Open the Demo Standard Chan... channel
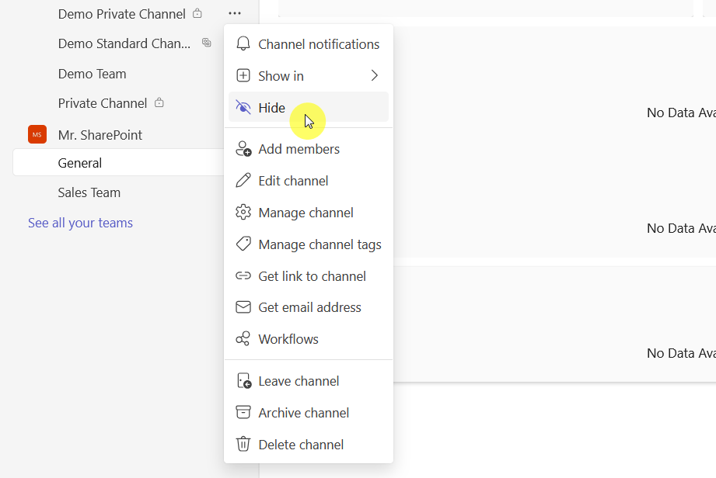The width and height of the screenshot is (716, 478). 124,43
